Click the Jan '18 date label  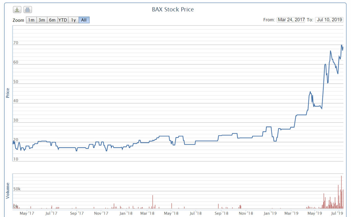tap(126, 213)
